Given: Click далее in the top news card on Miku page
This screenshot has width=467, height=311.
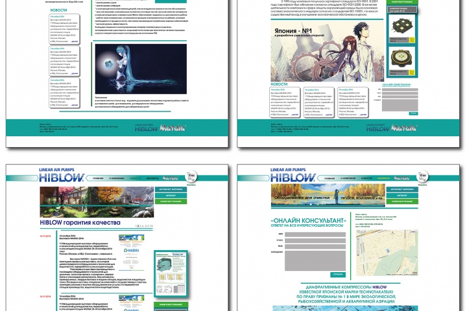Looking at the screenshot, I should pos(74,41).
